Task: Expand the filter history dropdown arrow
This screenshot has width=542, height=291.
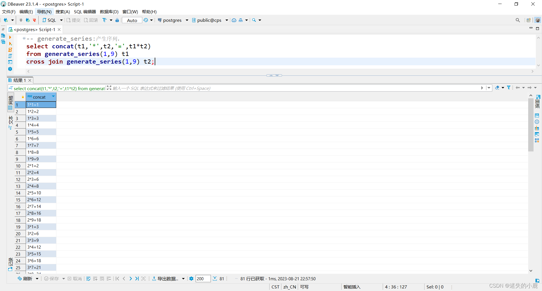Action: [489, 88]
